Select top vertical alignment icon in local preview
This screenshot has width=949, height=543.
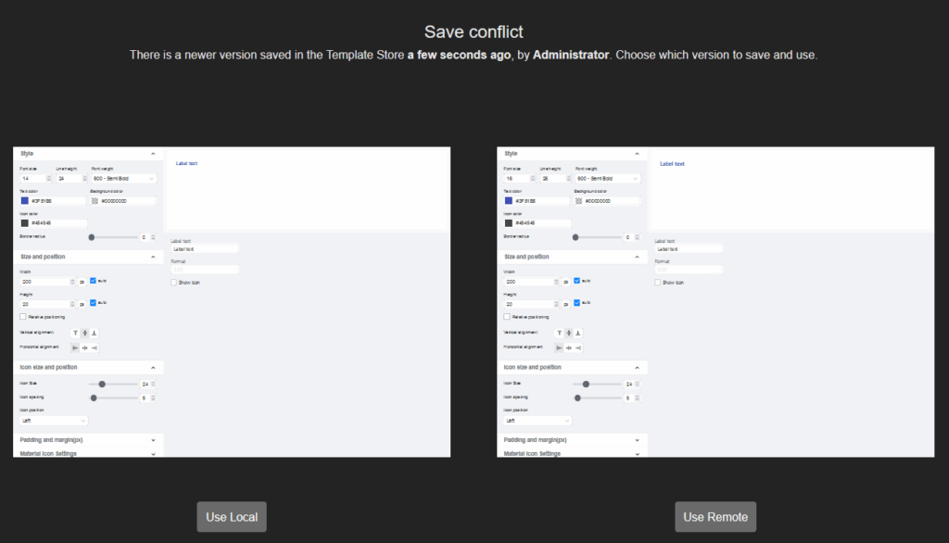click(x=75, y=333)
